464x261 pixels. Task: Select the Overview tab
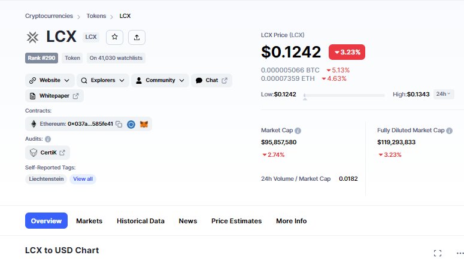click(x=46, y=221)
